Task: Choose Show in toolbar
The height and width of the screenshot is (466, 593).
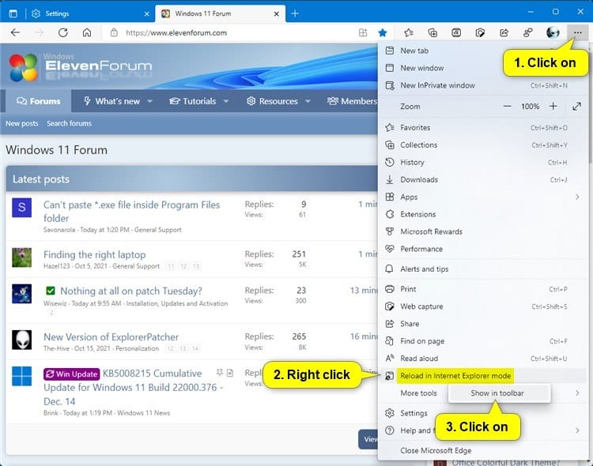Action: [x=499, y=393]
